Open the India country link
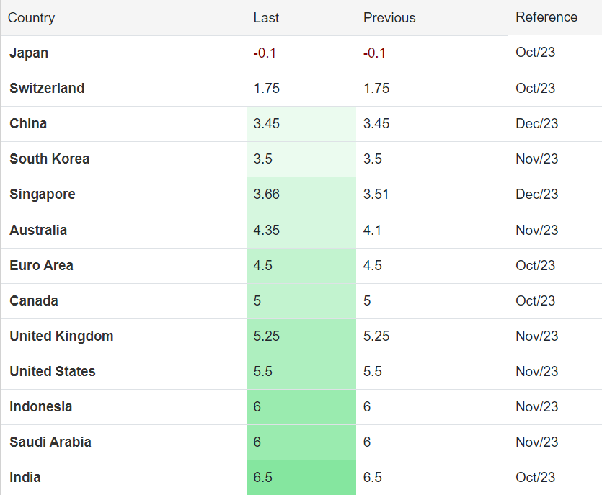The width and height of the screenshot is (602, 495). coord(25,478)
